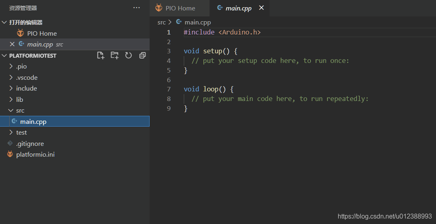Click the closing brace on line 9
This screenshot has width=436, height=224.
pyautogui.click(x=185, y=108)
